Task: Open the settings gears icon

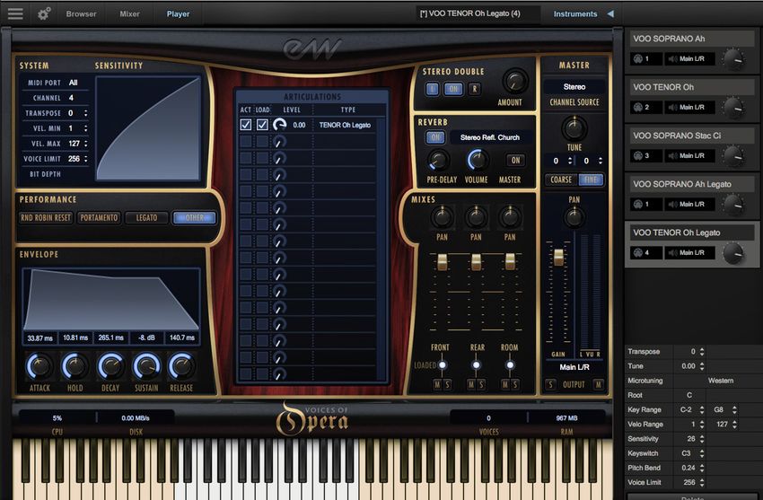Action: pos(44,13)
